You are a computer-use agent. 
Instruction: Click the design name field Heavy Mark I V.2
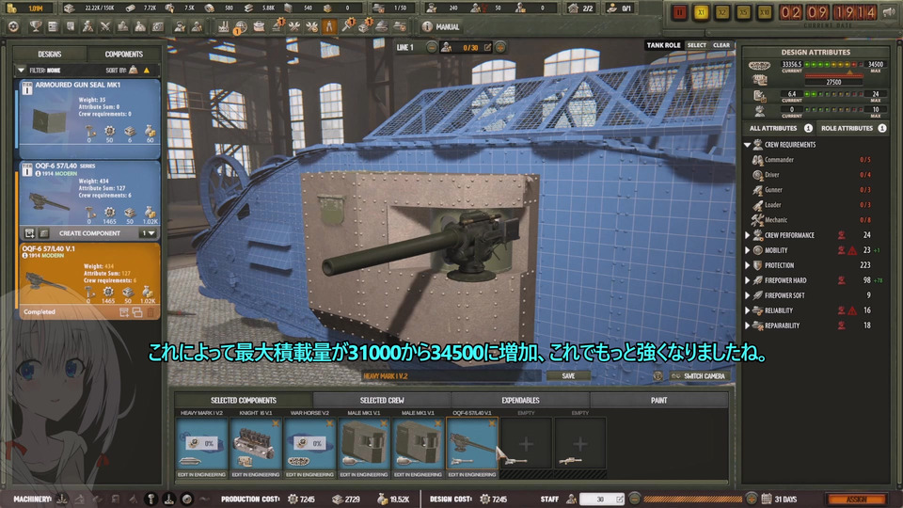451,376
